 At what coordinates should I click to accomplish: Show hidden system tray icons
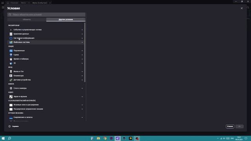pyautogui.click(x=218, y=138)
